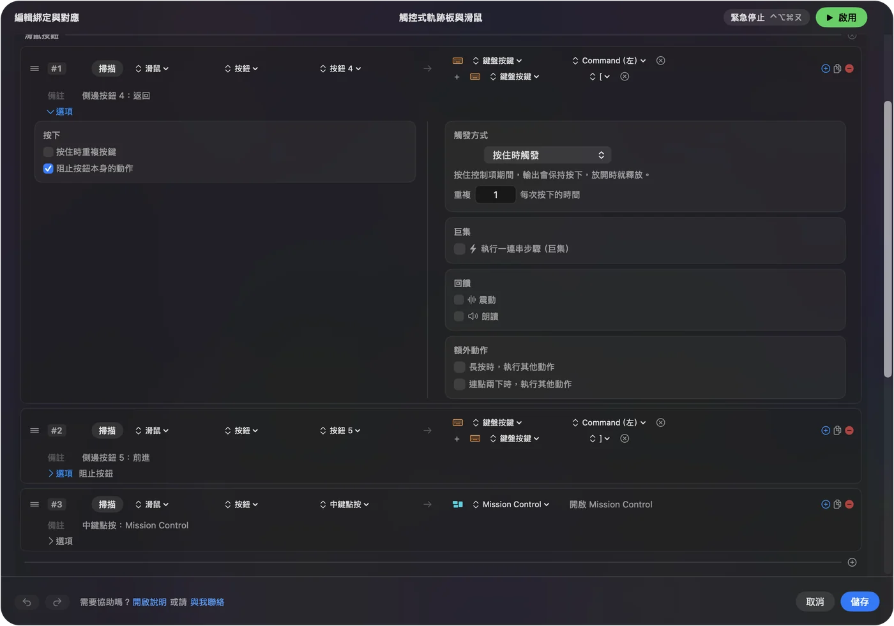This screenshot has width=894, height=626.
Task: Click the redo arrow button
Action: click(x=57, y=602)
